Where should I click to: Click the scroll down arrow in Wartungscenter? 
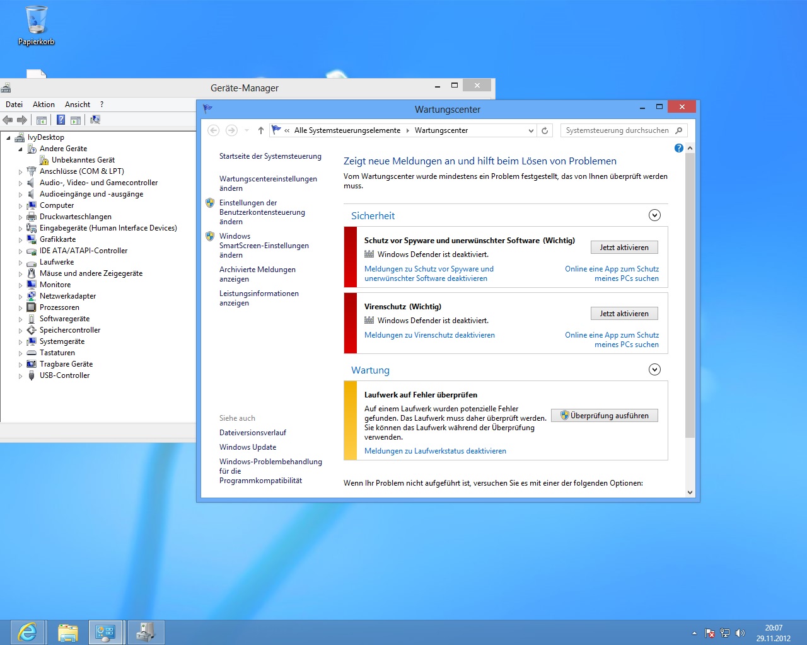click(x=690, y=493)
